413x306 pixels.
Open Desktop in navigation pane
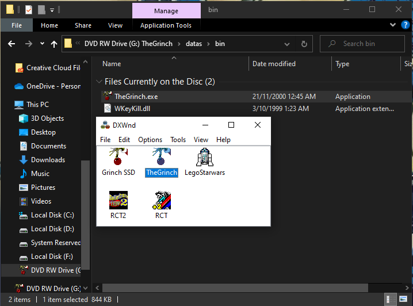[37, 132]
